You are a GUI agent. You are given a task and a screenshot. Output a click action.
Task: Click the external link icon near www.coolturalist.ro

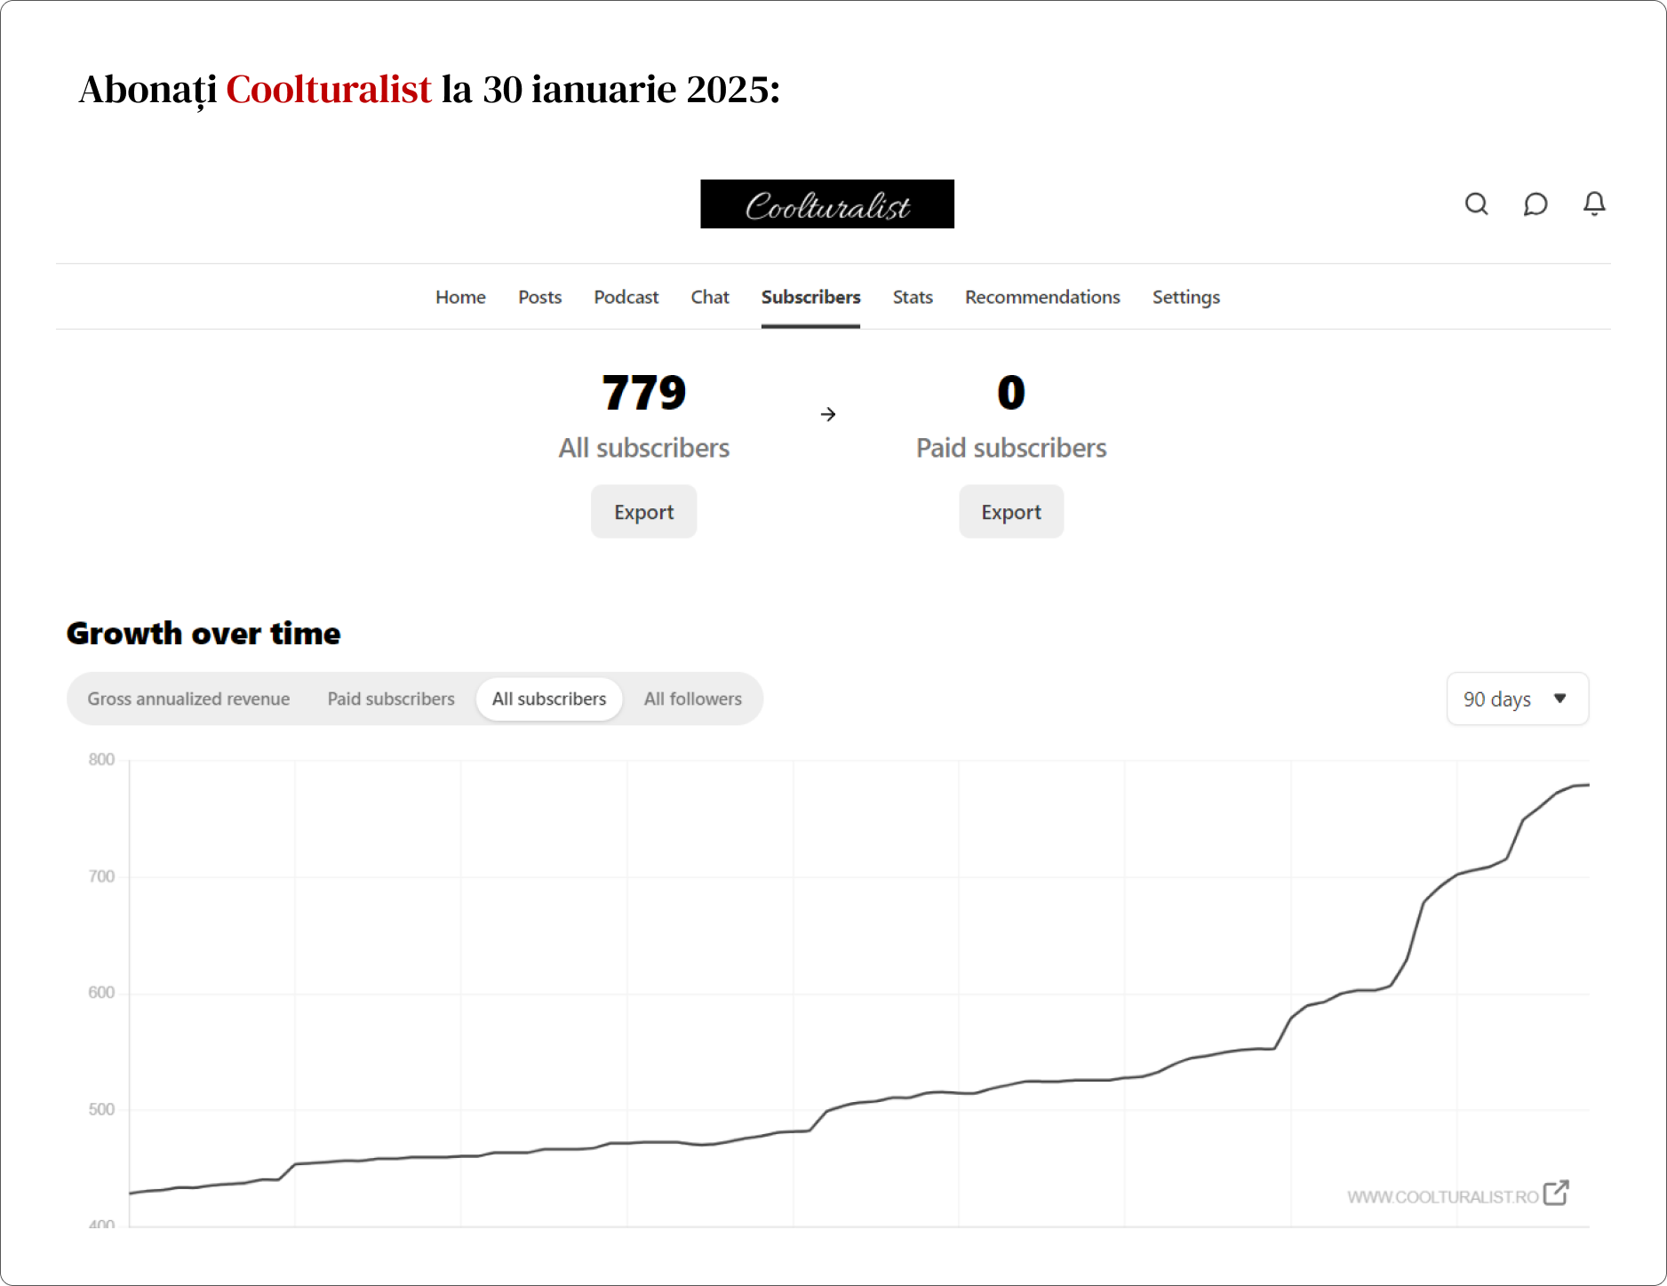(x=1556, y=1193)
